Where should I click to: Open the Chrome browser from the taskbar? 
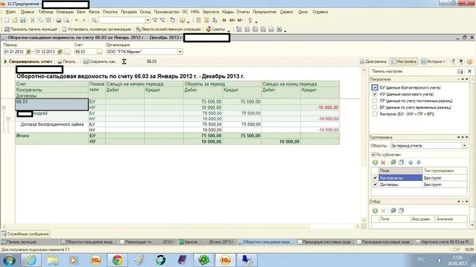coord(118,260)
